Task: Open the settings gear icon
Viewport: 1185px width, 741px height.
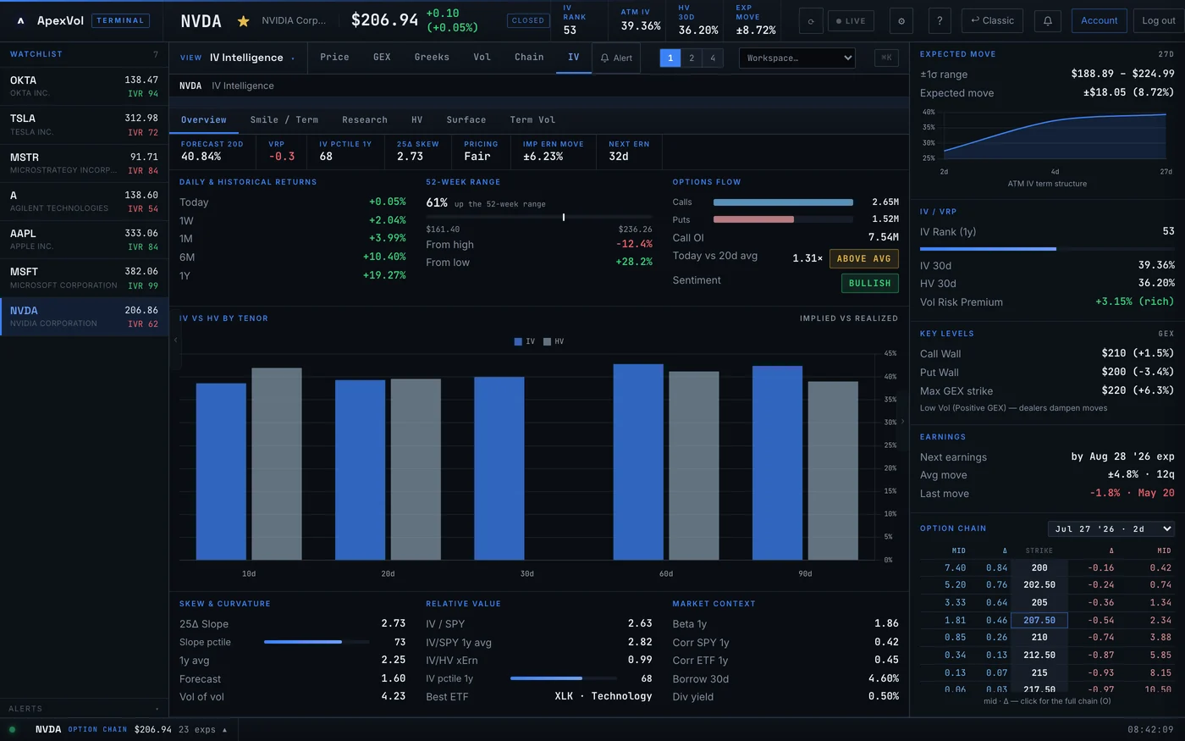Action: coord(901,20)
